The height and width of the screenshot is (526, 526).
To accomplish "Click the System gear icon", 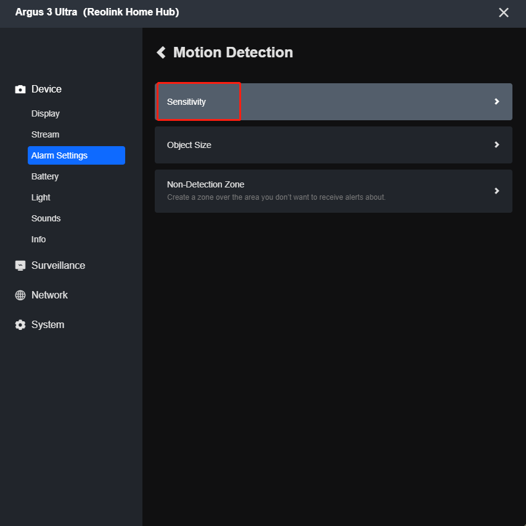I will coord(20,325).
